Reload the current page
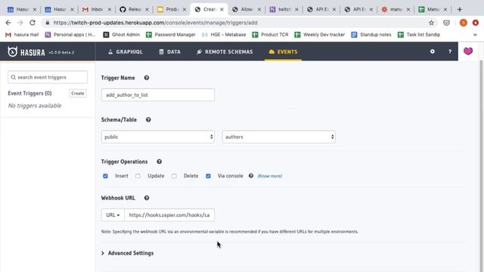The width and height of the screenshot is (484, 272). (32, 23)
